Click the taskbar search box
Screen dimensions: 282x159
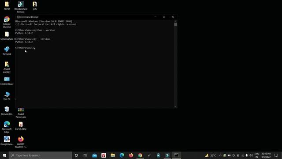click(x=40, y=155)
